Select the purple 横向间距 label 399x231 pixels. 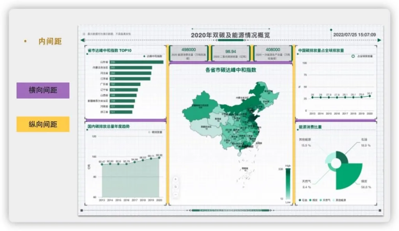point(43,90)
